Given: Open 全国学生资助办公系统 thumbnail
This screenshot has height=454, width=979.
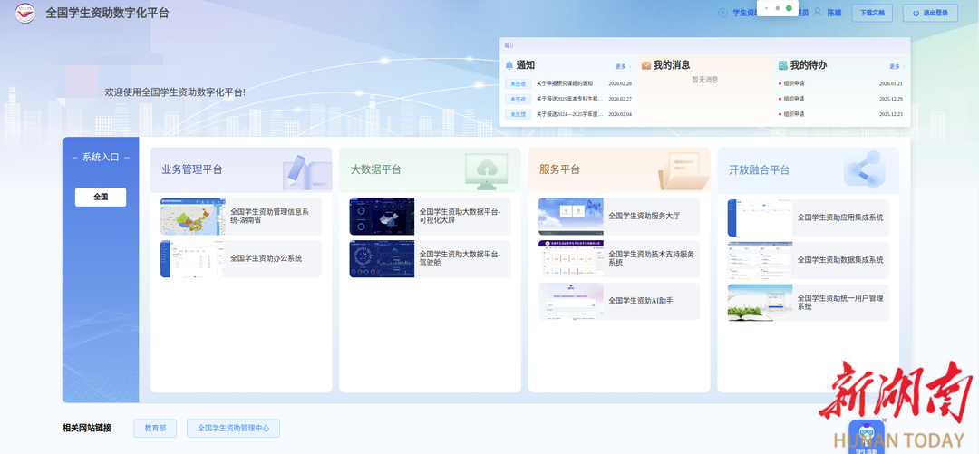Looking at the screenshot, I should pos(192,258).
